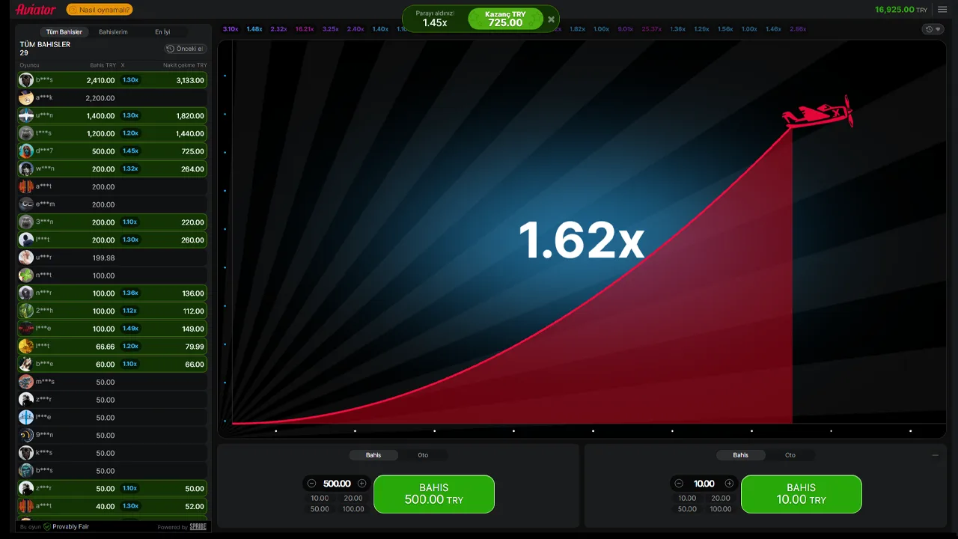Click avatar of b***s with 2,410.00 bet
This screenshot has height=539, width=958.
[x=26, y=80]
